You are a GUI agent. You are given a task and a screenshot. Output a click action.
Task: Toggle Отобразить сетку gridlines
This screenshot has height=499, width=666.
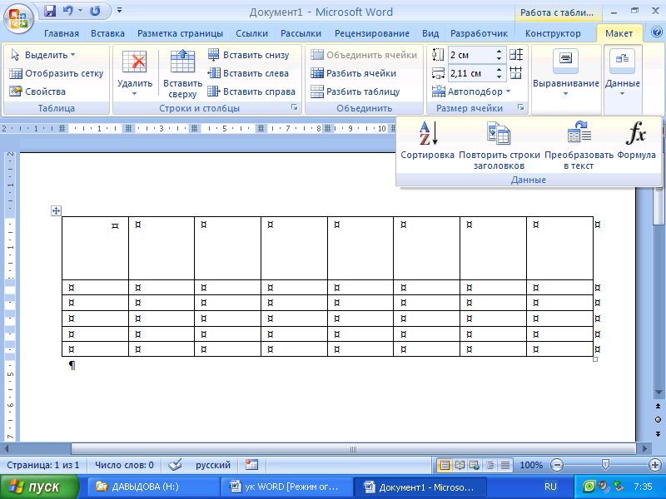point(57,73)
